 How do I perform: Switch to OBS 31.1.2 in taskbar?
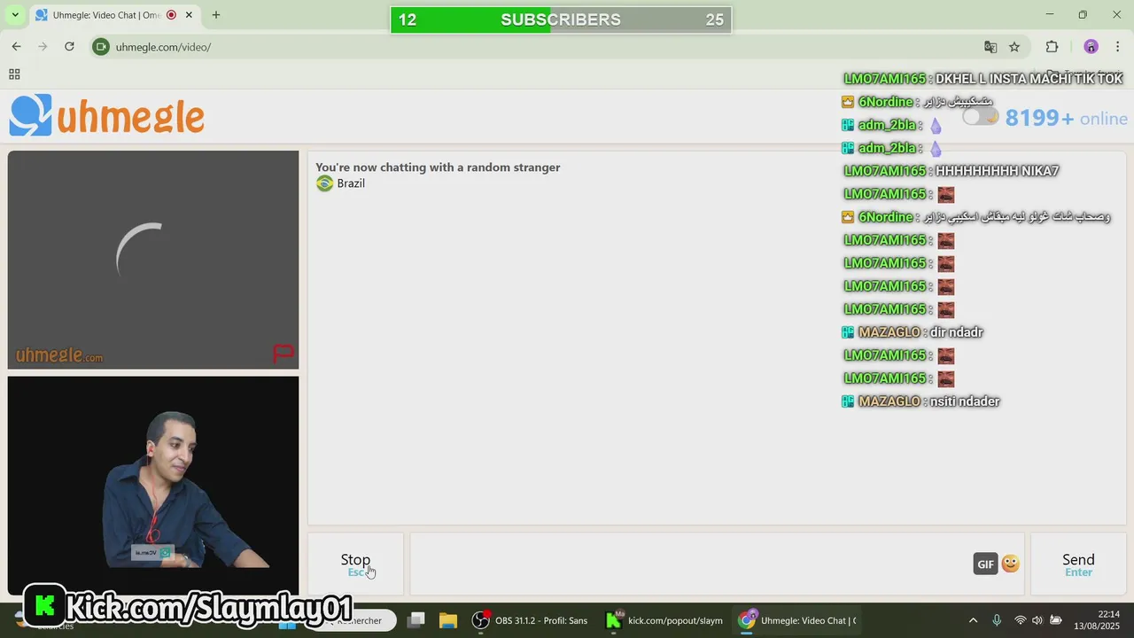pyautogui.click(x=530, y=620)
